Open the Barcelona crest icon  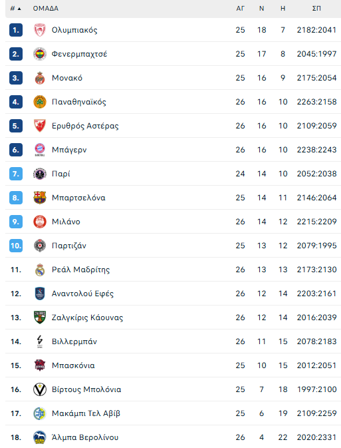(40, 198)
